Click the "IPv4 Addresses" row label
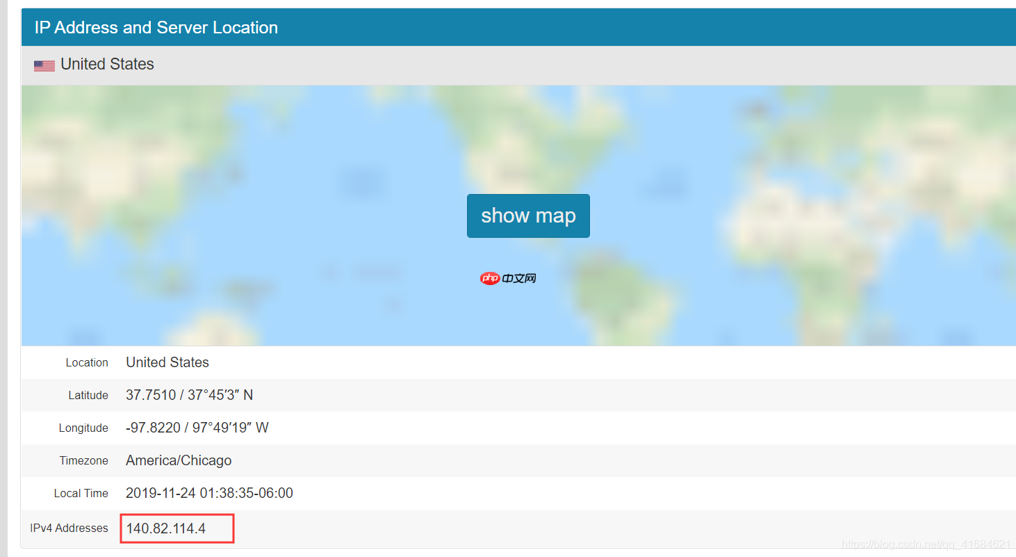This screenshot has height=557, width=1016. (x=69, y=528)
